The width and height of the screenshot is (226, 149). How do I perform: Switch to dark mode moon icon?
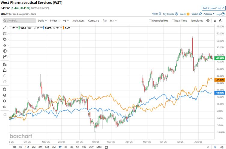coord(221,21)
